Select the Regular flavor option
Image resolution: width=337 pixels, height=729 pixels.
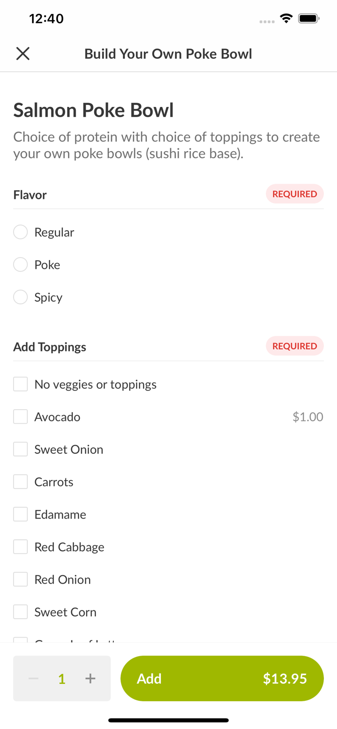(20, 232)
